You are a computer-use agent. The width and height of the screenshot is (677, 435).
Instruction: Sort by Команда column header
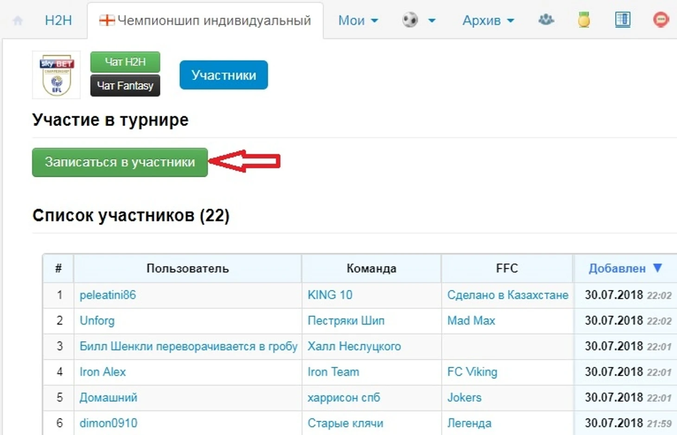371,268
